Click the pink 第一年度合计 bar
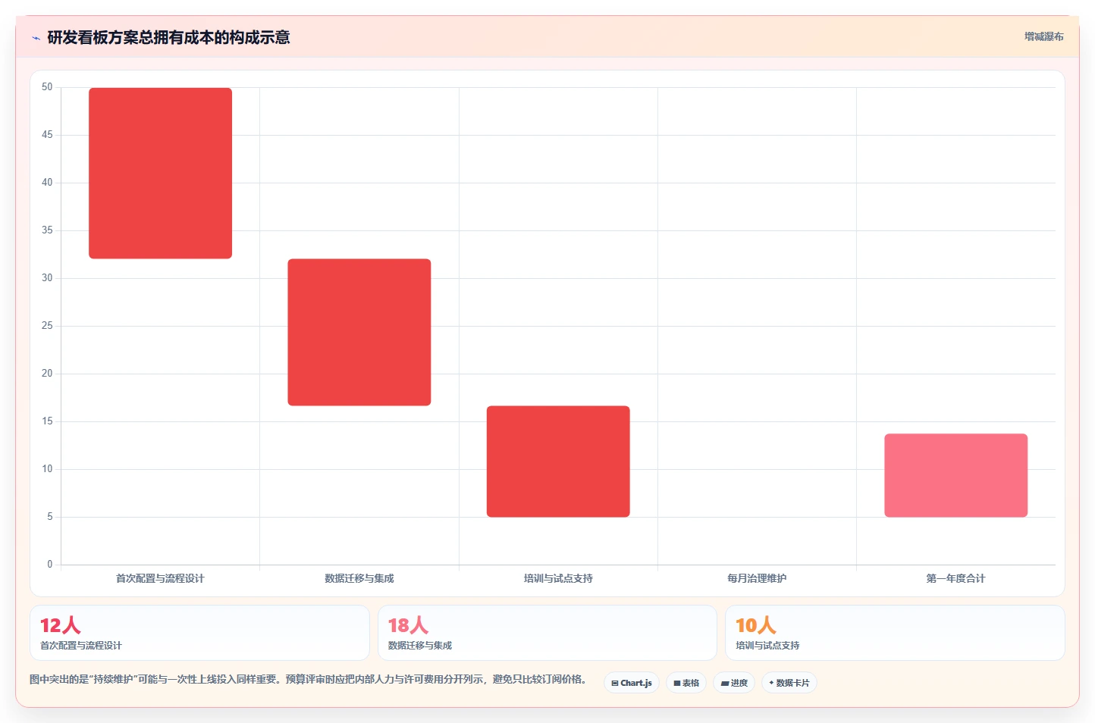 (x=955, y=476)
